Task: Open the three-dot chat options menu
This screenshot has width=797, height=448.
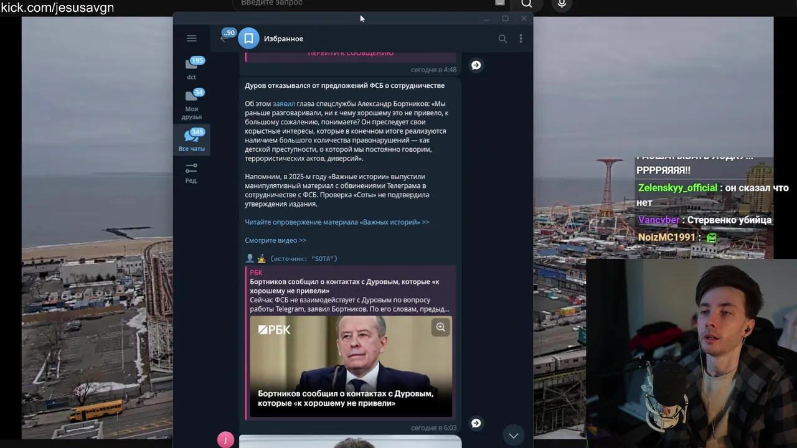Action: (x=521, y=39)
